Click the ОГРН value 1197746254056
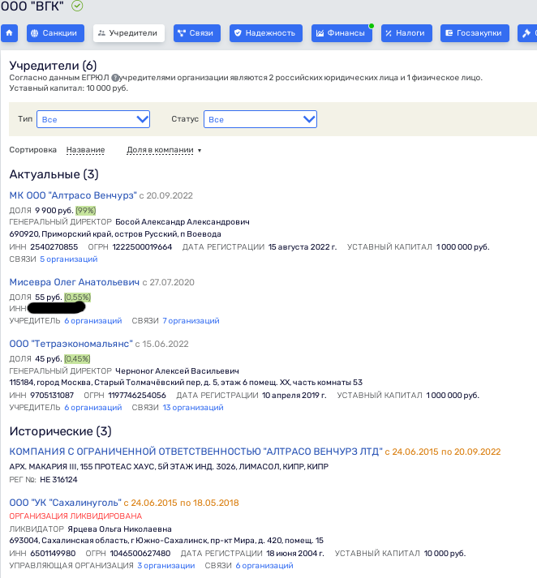This screenshot has height=578, width=537. (x=137, y=396)
